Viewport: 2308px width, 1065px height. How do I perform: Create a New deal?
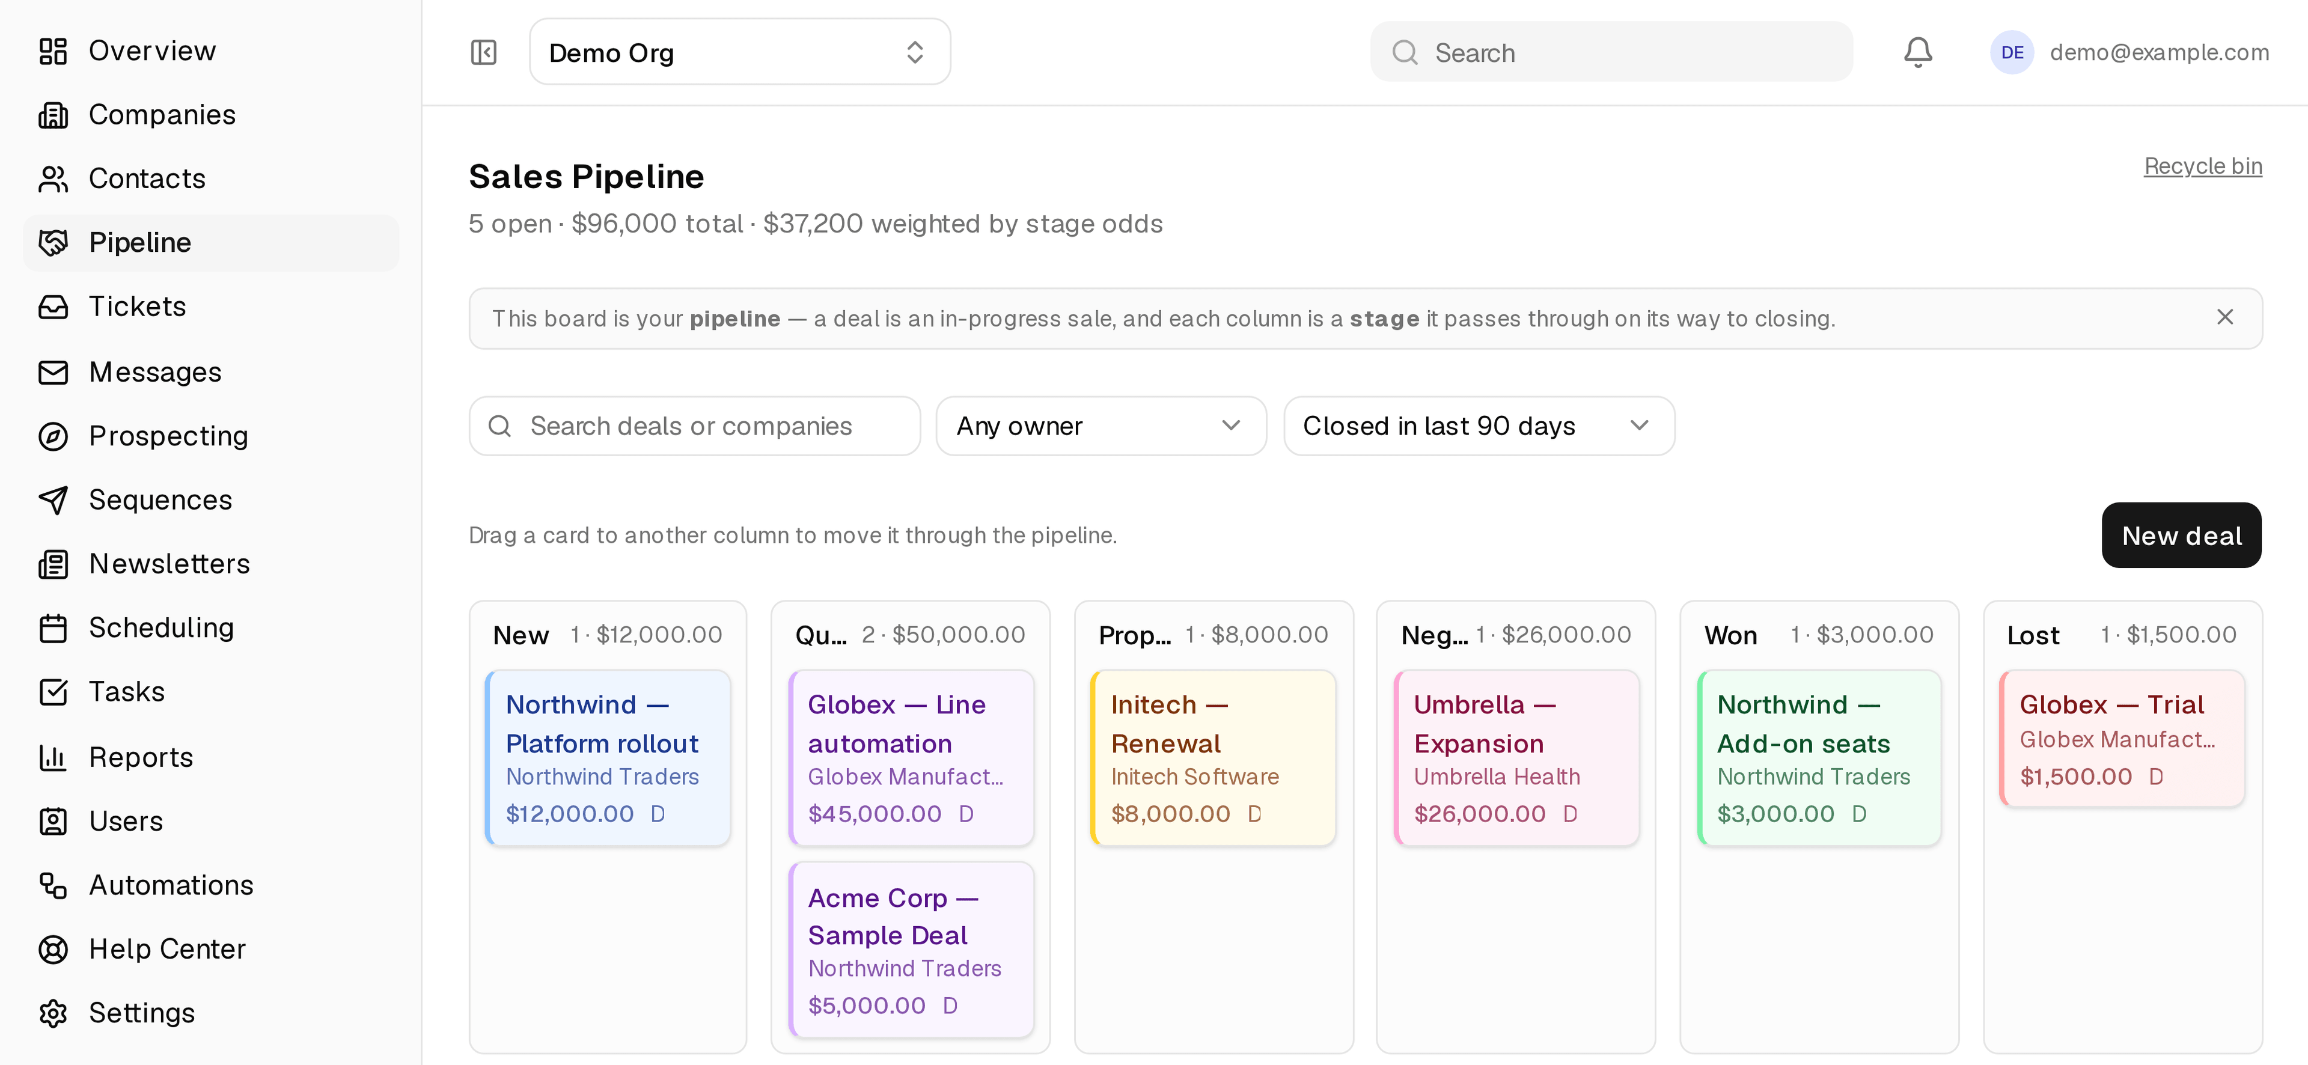point(2181,536)
